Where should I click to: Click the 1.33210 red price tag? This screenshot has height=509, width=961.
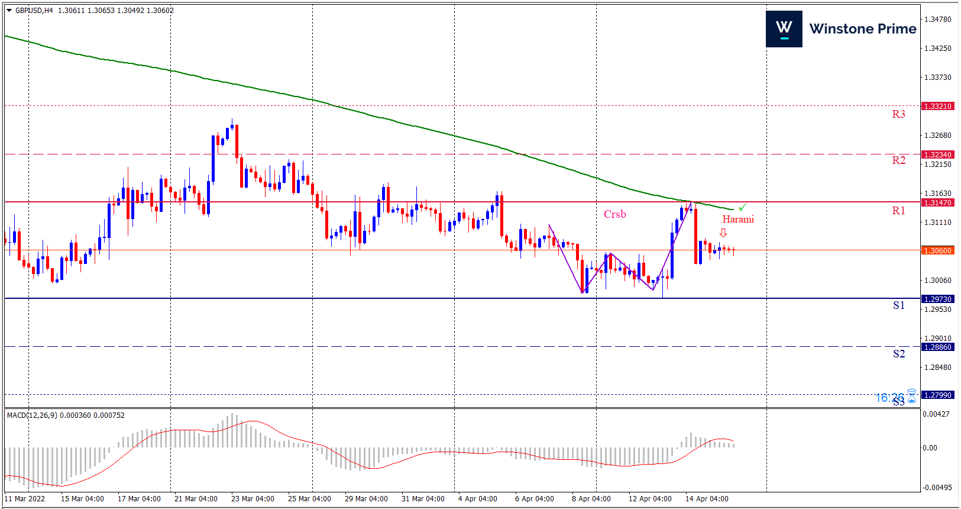click(x=937, y=107)
